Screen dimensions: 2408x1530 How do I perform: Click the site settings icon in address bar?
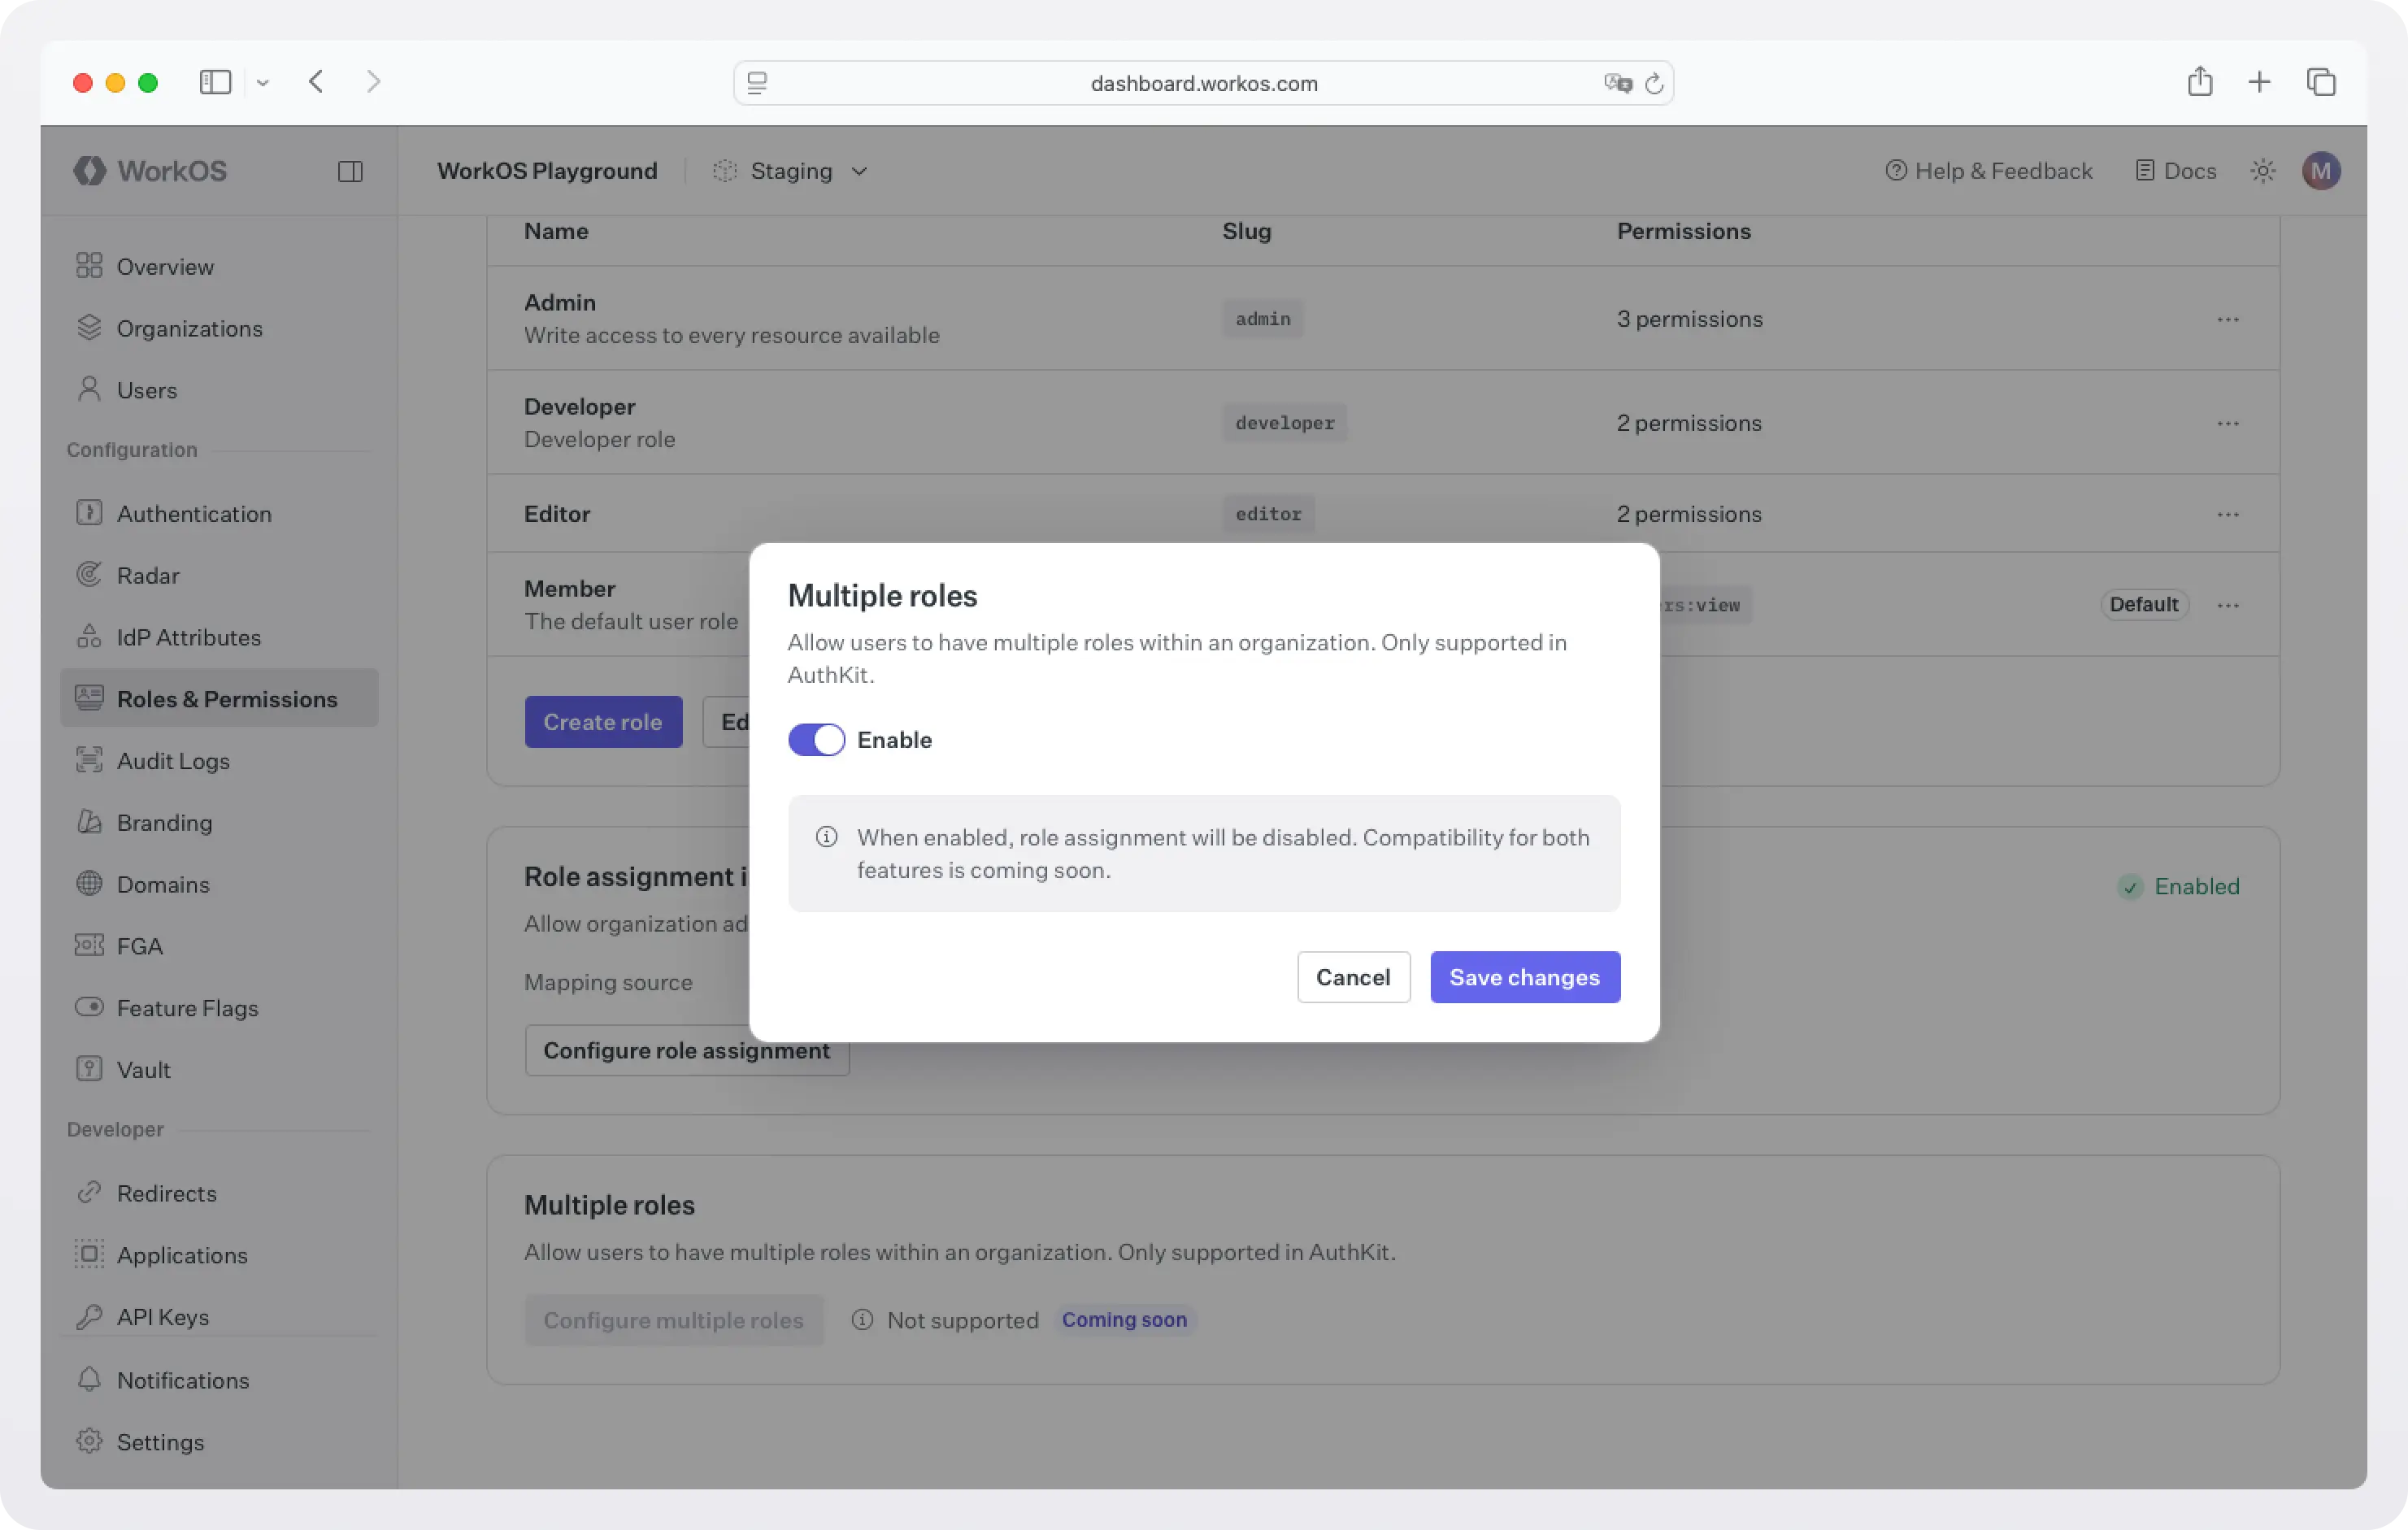(757, 83)
